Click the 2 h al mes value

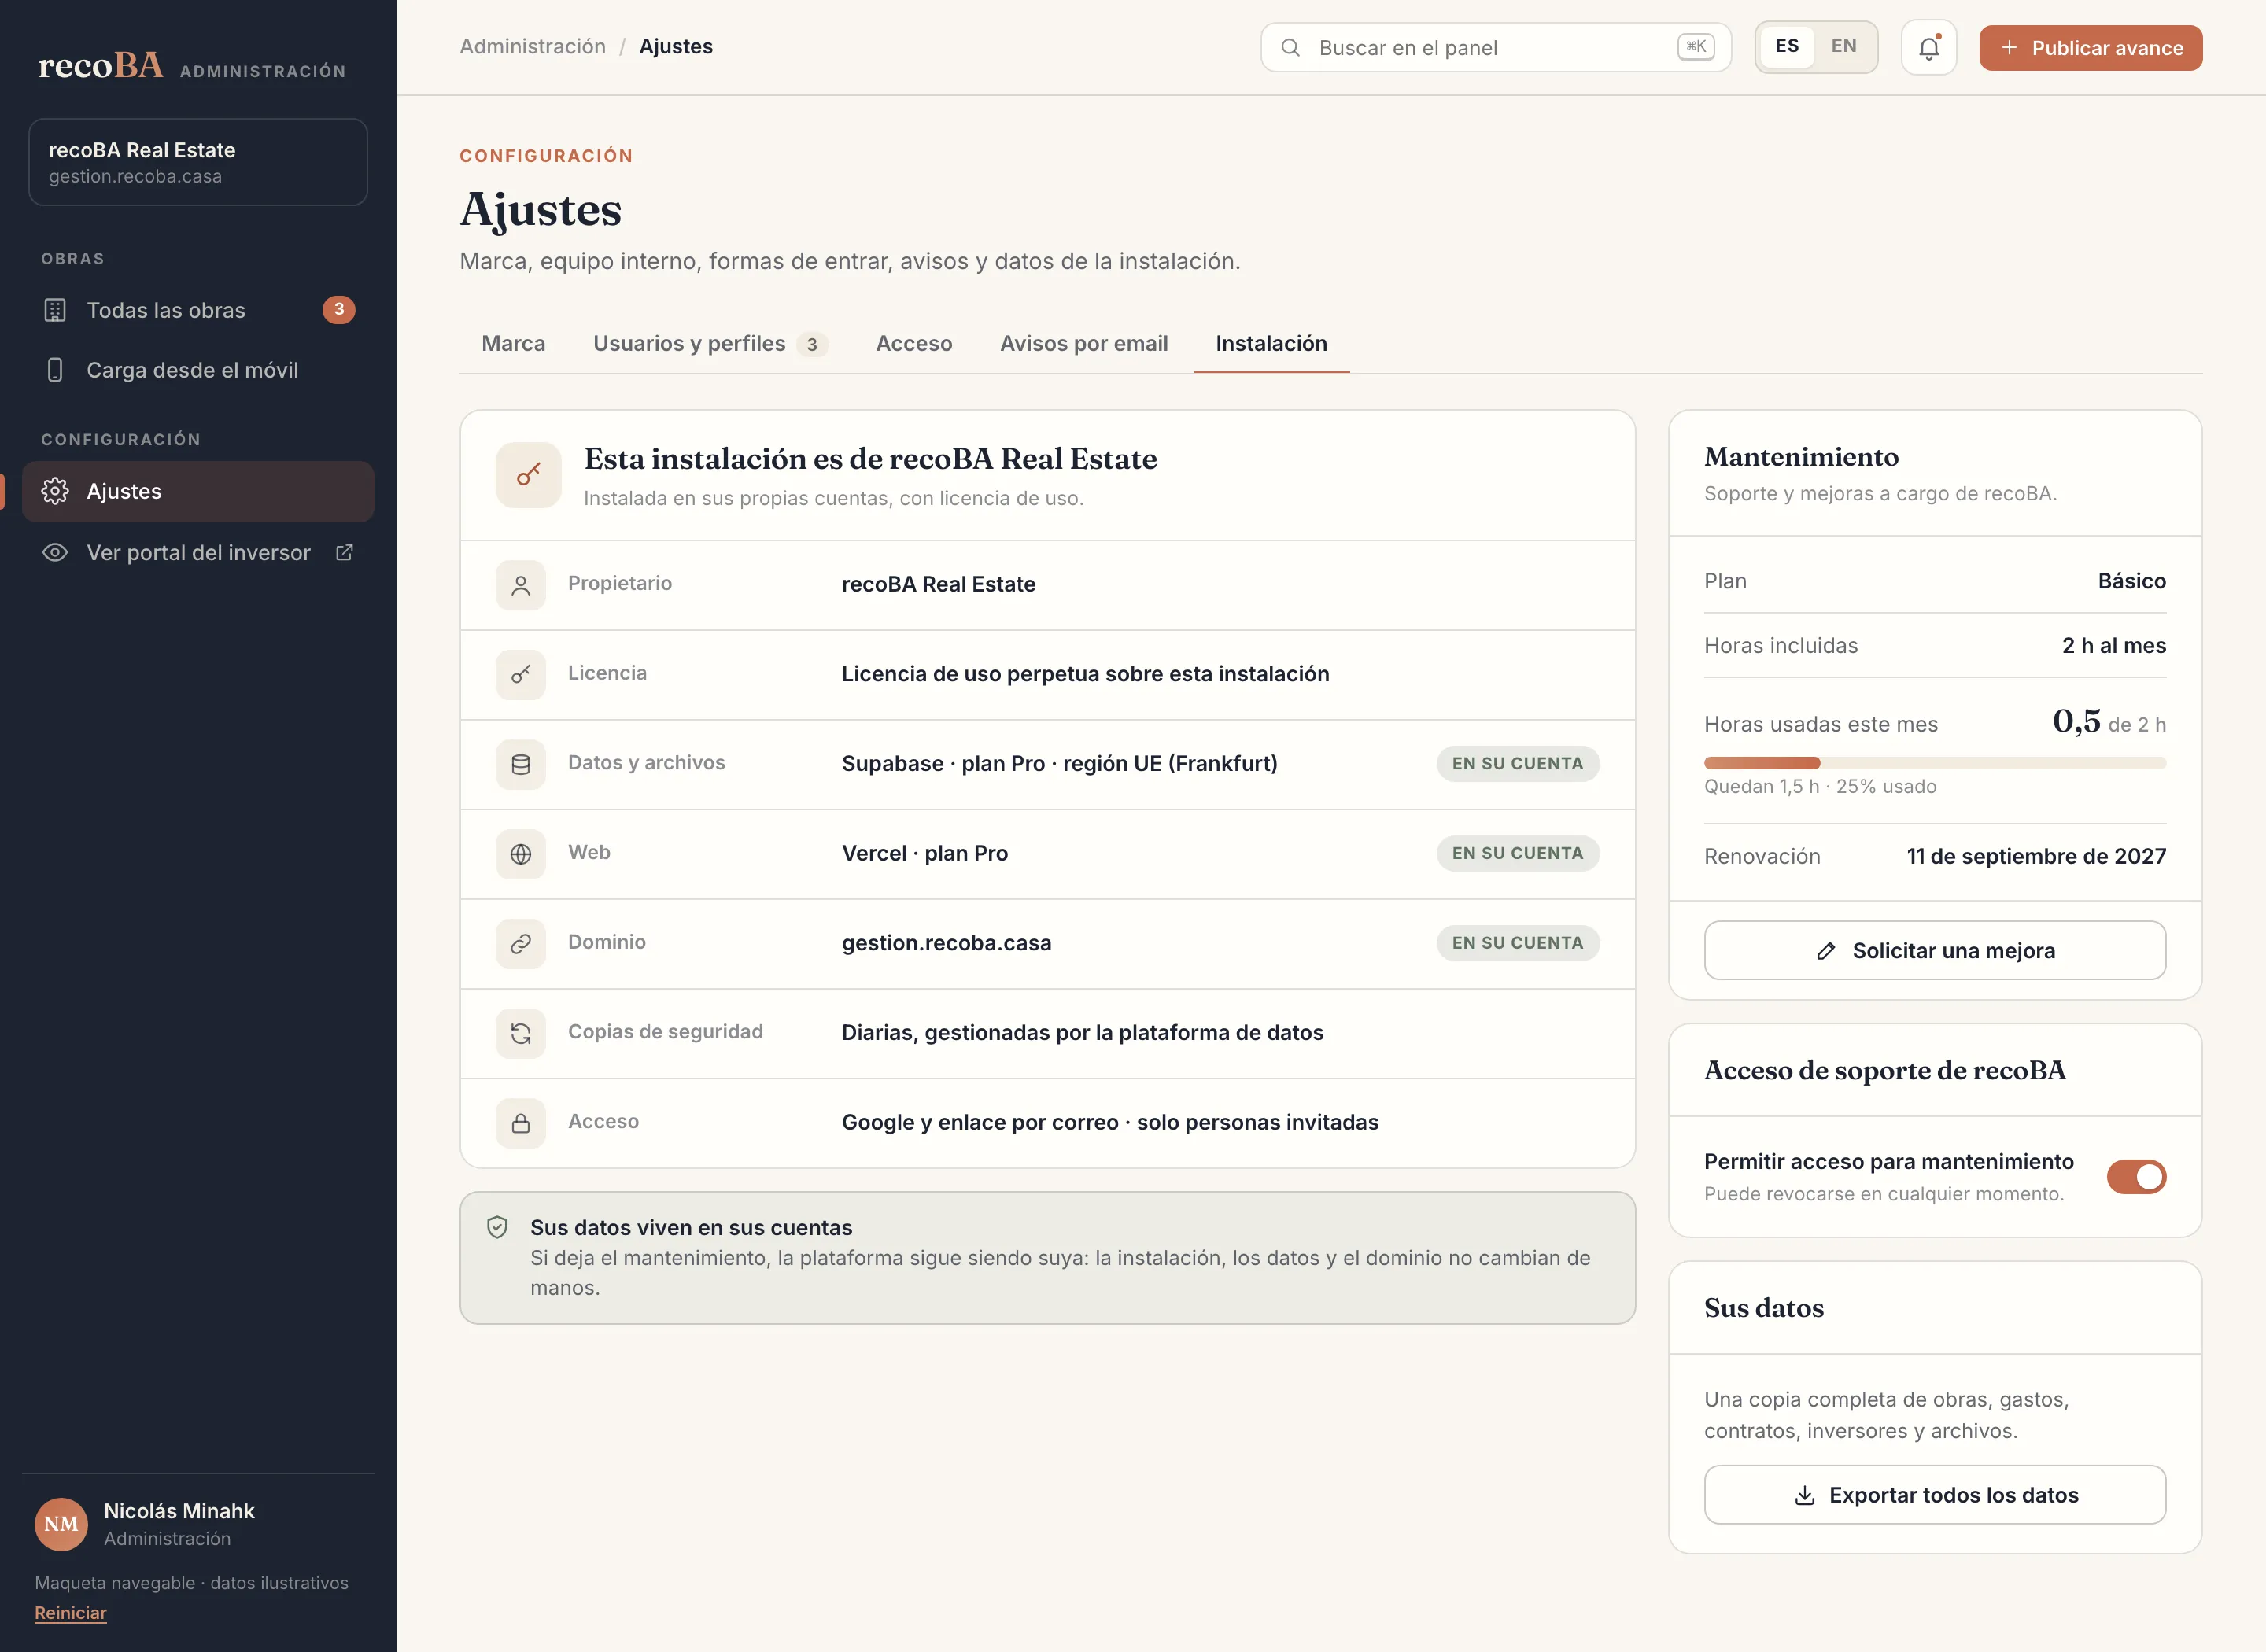[2113, 645]
